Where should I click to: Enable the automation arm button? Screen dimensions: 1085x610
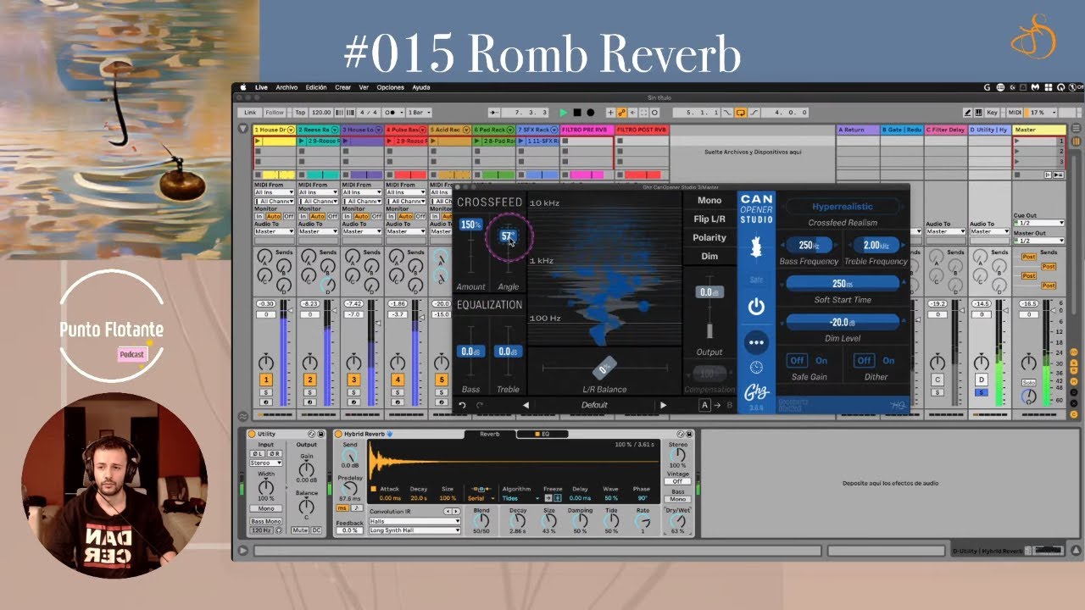(x=621, y=113)
